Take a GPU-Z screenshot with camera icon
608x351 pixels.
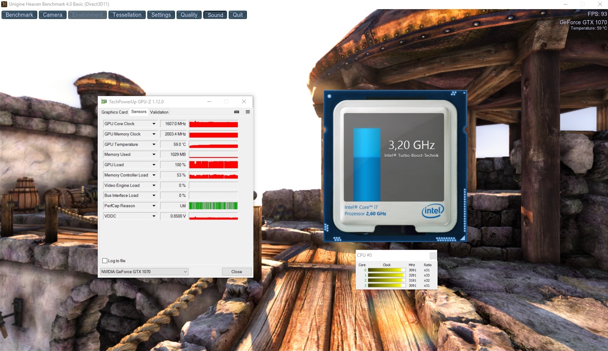236,112
